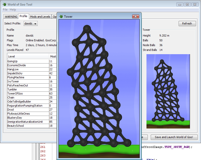Minimize the World of Goo Tool window
The height and width of the screenshot is (160, 201).
tap(180, 5)
